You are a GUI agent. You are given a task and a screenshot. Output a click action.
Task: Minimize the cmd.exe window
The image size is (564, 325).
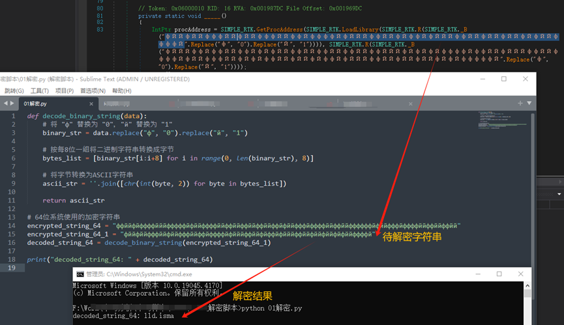point(478,274)
